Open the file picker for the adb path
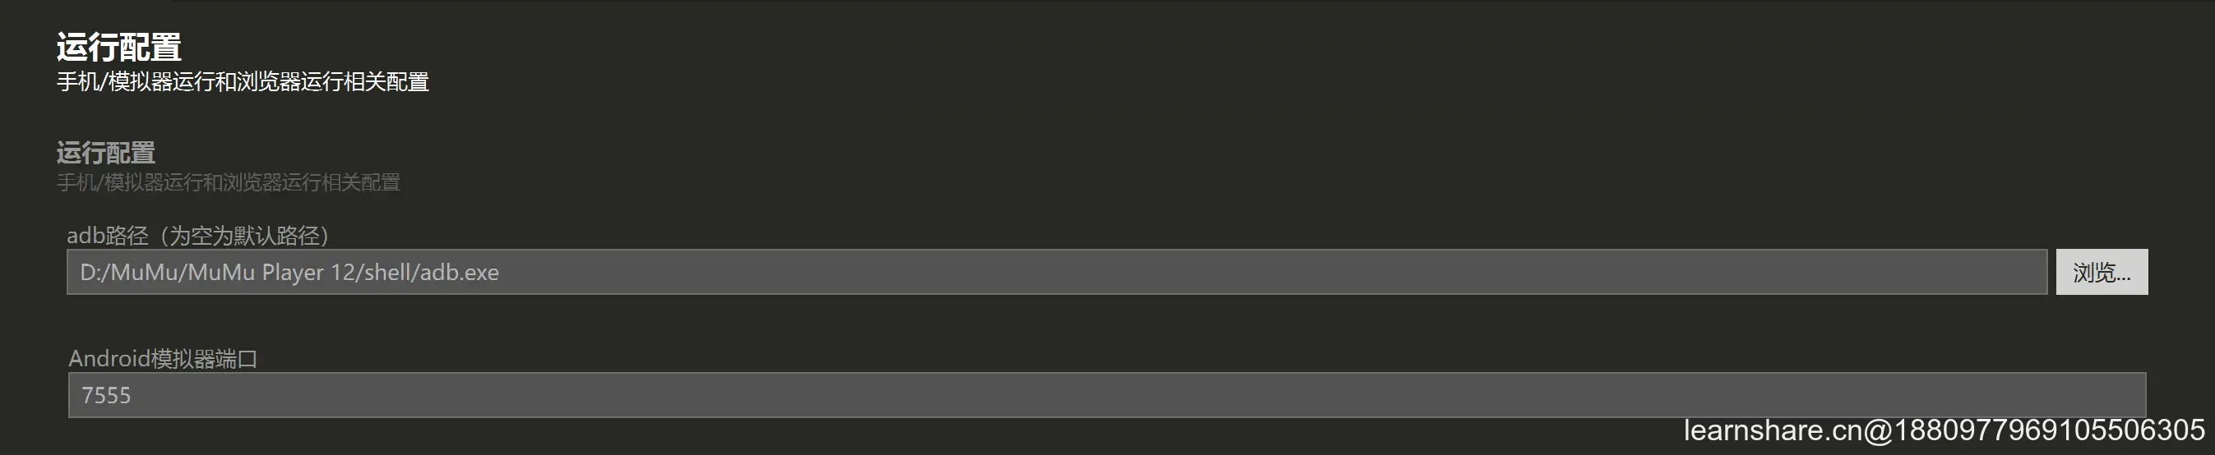2215x455 pixels. (2101, 272)
